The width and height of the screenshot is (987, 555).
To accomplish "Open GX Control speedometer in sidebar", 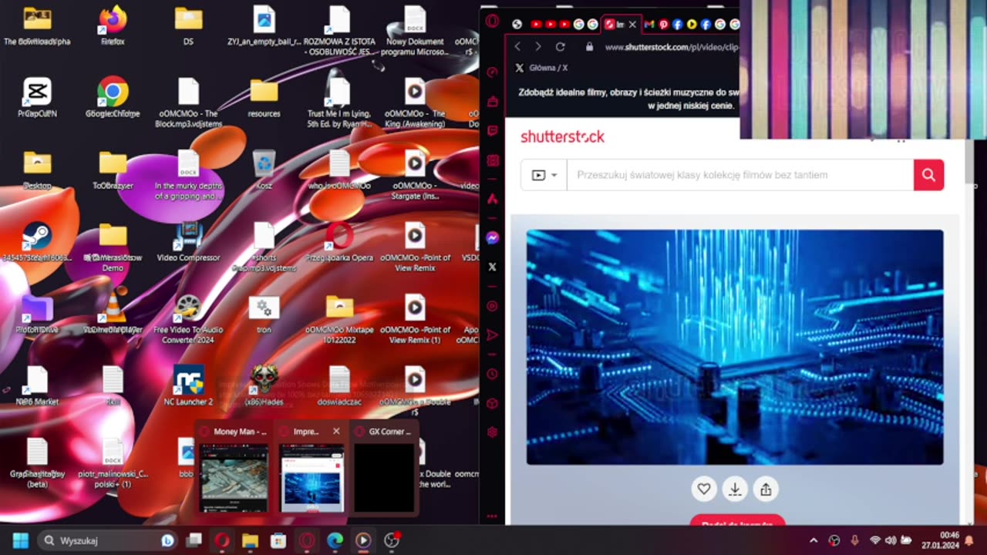I will (x=492, y=72).
